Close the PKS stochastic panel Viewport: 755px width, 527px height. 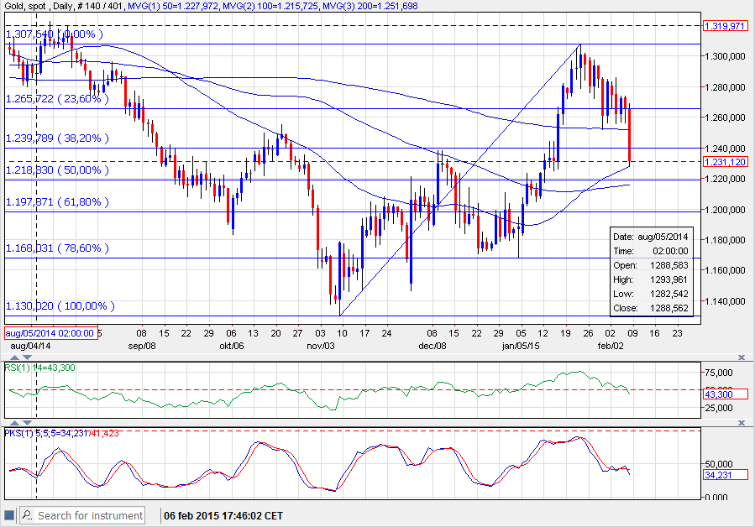point(742,423)
